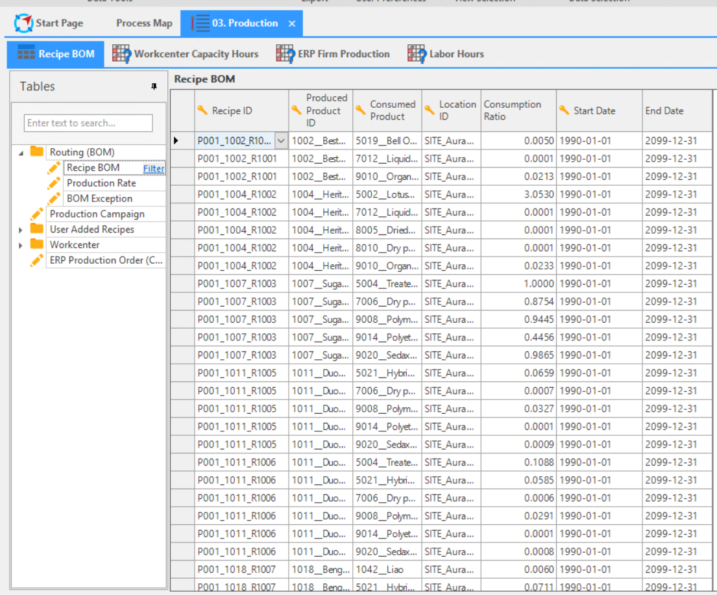Select the cell with ratio 0.0291
Image resolution: width=717 pixels, height=595 pixels.
tap(518, 516)
